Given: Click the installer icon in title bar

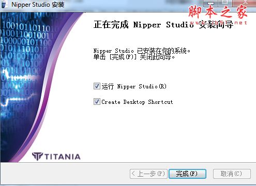Looking at the screenshot, I should click(5, 4).
